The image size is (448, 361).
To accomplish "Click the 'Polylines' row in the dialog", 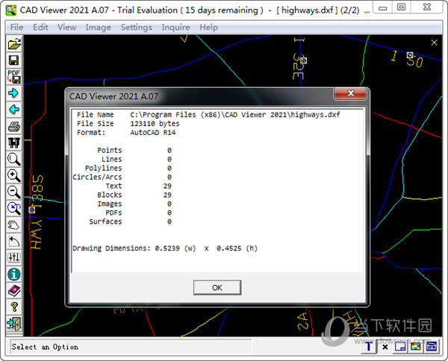I will (128, 168).
